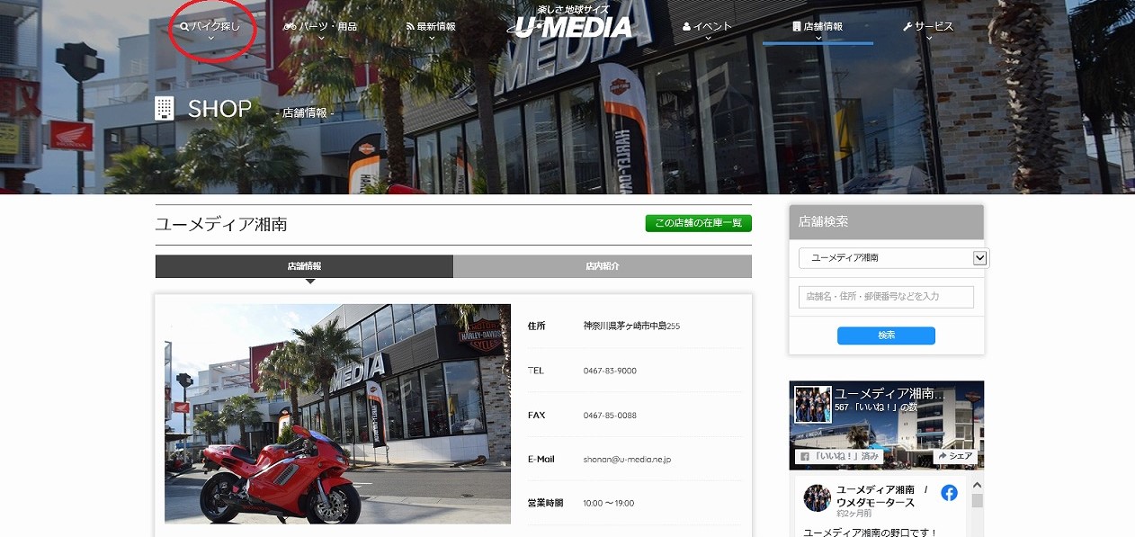Image resolution: width=1135 pixels, height=537 pixels.
Task: Click the RSS icon beside 最新情報
Action: (x=410, y=27)
